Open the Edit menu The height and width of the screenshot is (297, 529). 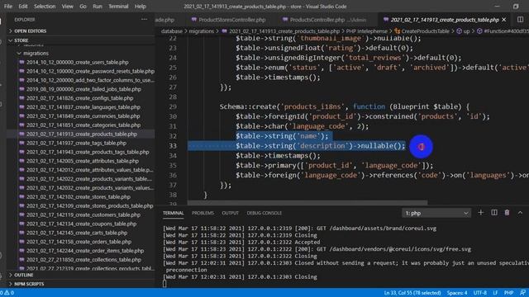[23, 6]
